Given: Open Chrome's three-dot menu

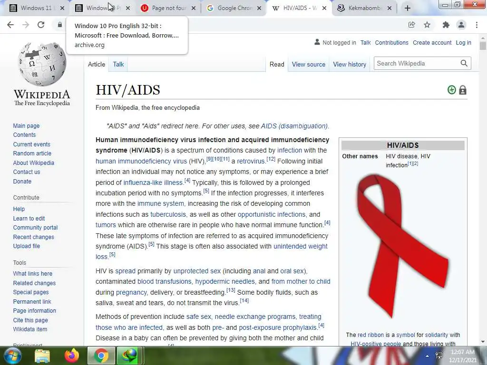Looking at the screenshot, I should pyautogui.click(x=477, y=25).
